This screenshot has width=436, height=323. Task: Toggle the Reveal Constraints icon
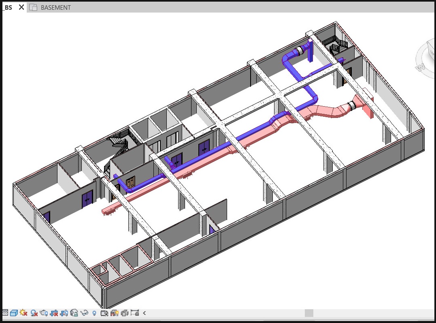134,313
